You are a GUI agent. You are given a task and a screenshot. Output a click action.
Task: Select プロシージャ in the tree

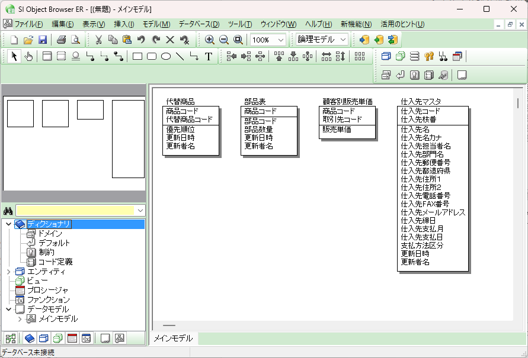47,290
